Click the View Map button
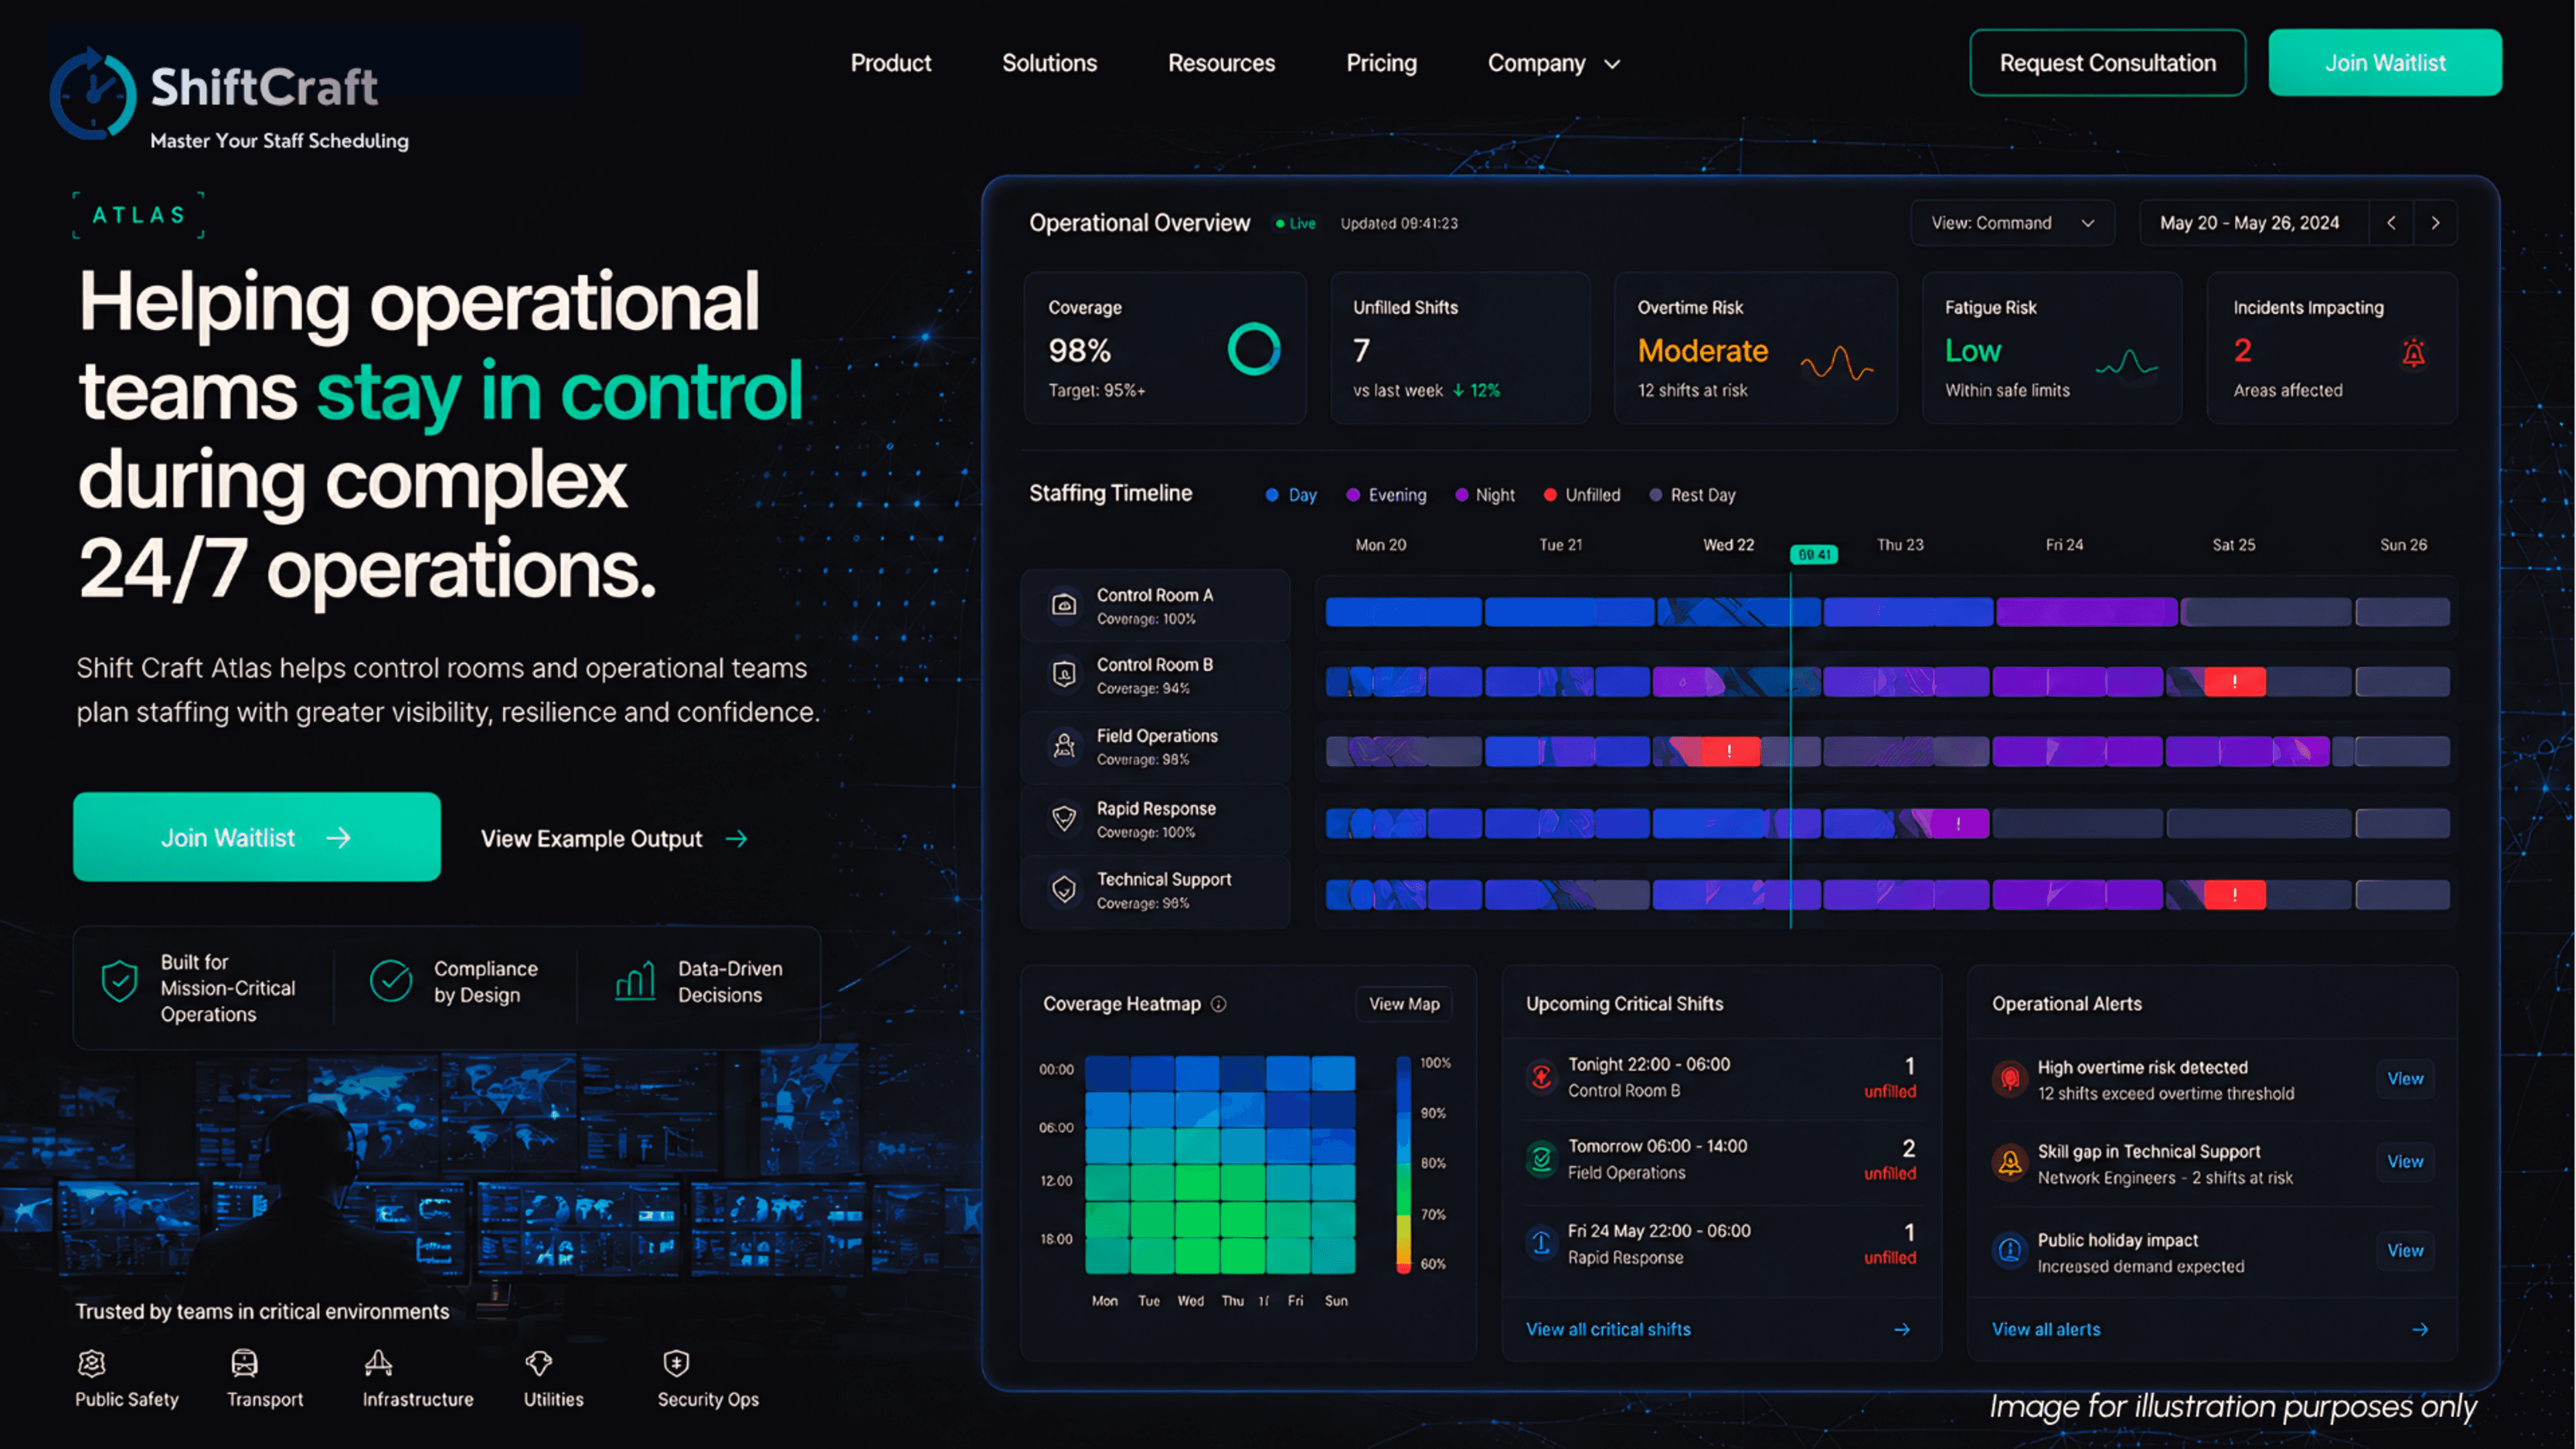Image resolution: width=2576 pixels, height=1449 pixels. point(1403,1004)
